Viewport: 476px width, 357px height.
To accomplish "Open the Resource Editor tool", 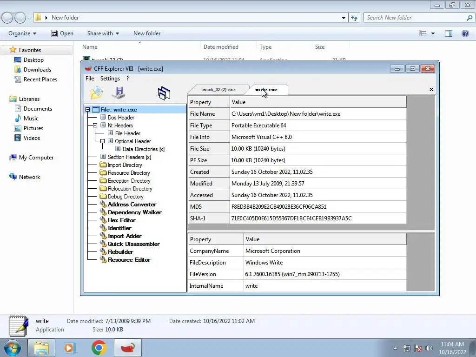I will pos(129,259).
